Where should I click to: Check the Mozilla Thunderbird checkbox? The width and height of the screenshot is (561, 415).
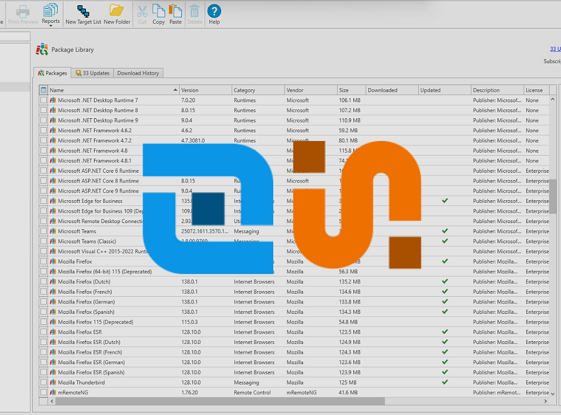coord(44,382)
